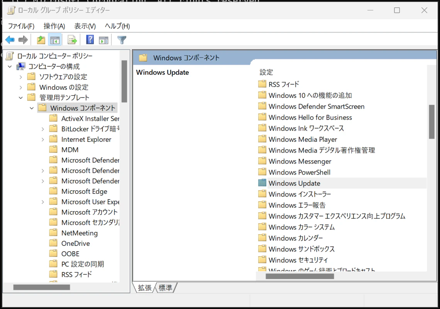Click the left tree vertical scrollbar thumb
The width and height of the screenshot is (440, 309).
point(124,81)
